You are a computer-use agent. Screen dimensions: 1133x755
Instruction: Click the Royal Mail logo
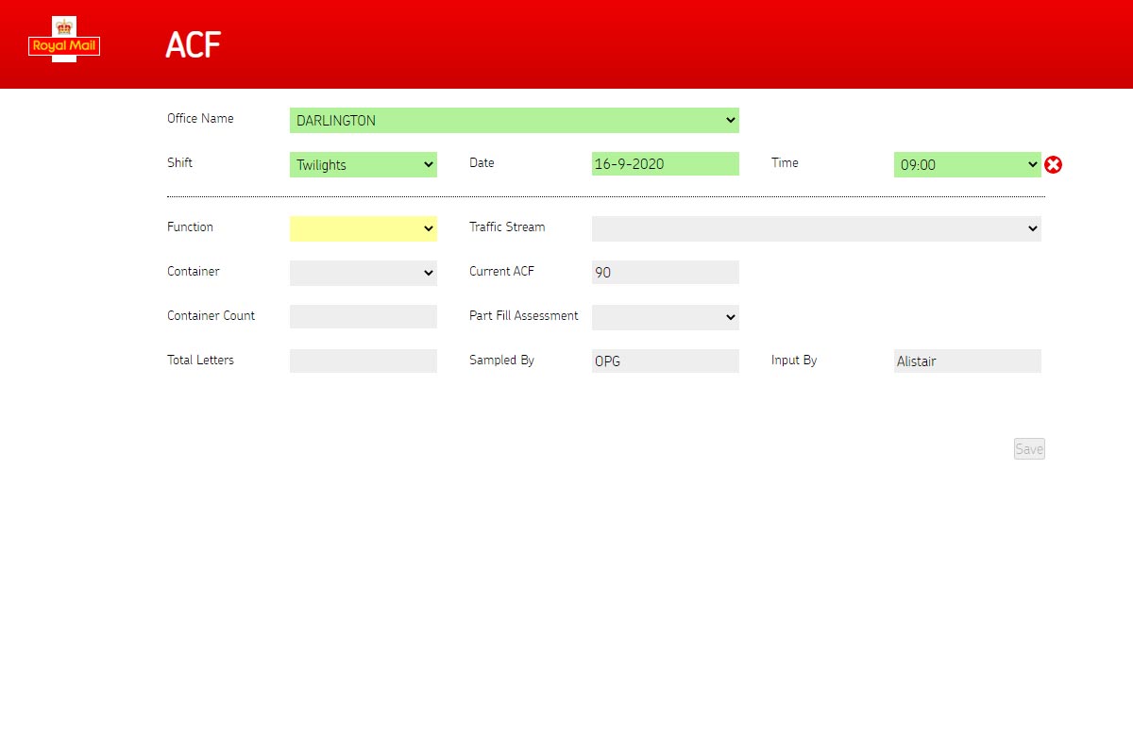click(64, 42)
